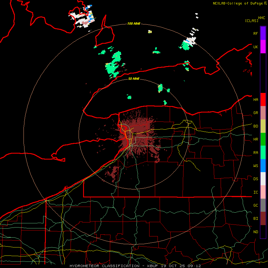268x268 pixels.
Task: Click the DS legend label
Action: [255, 179]
